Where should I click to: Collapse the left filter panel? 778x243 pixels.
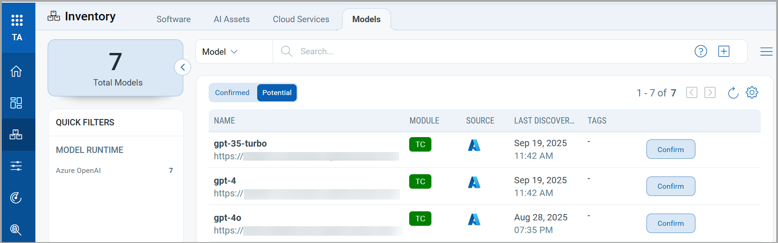click(182, 67)
